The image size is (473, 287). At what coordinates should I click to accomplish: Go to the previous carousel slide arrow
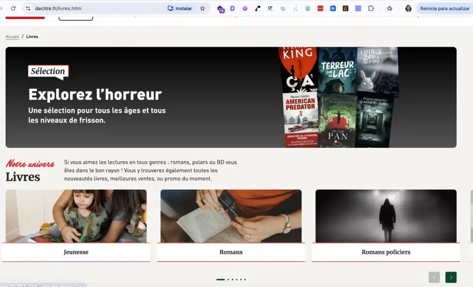434,277
